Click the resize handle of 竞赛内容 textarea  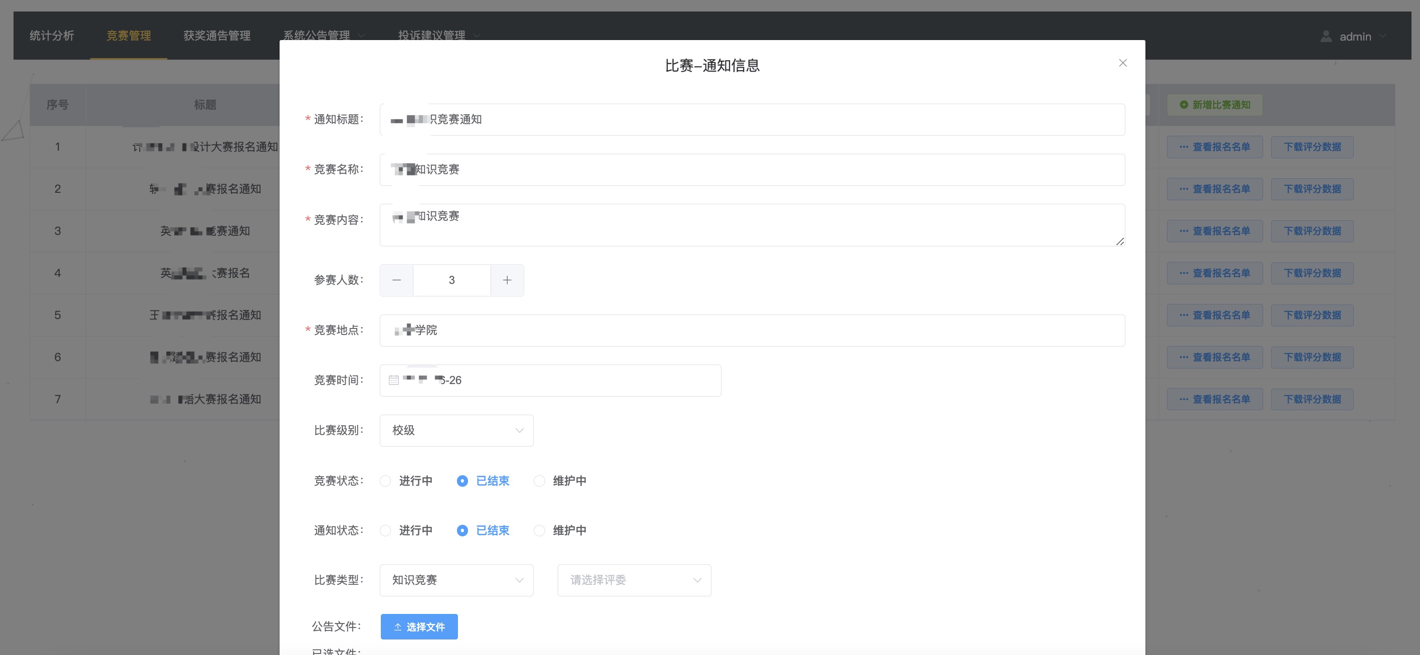coord(1119,241)
